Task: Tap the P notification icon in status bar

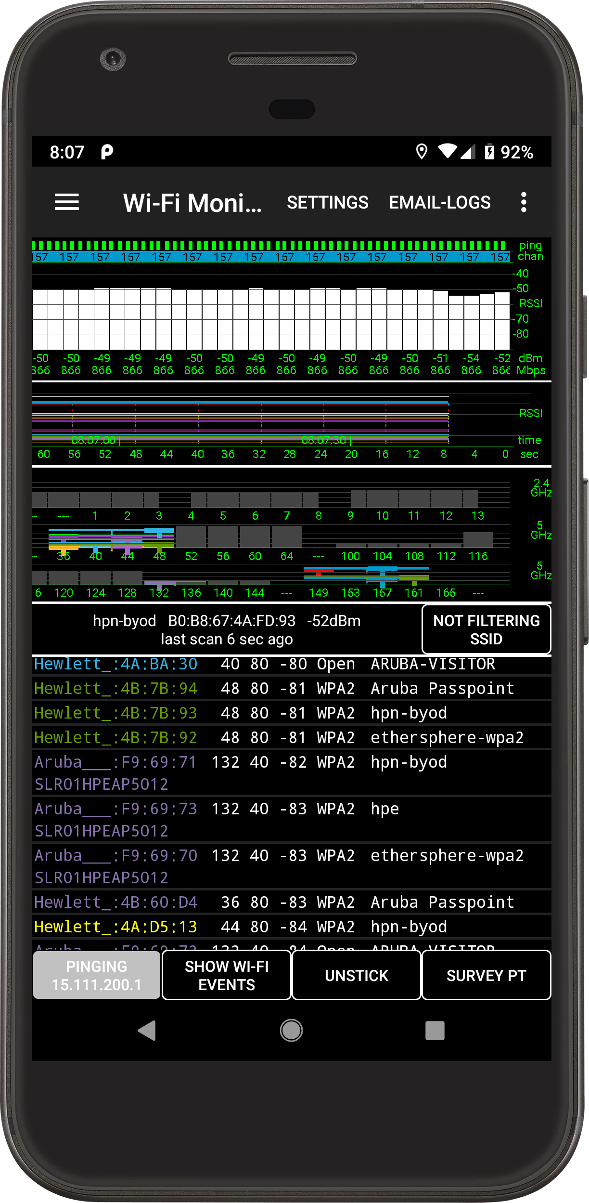Action: (x=107, y=152)
